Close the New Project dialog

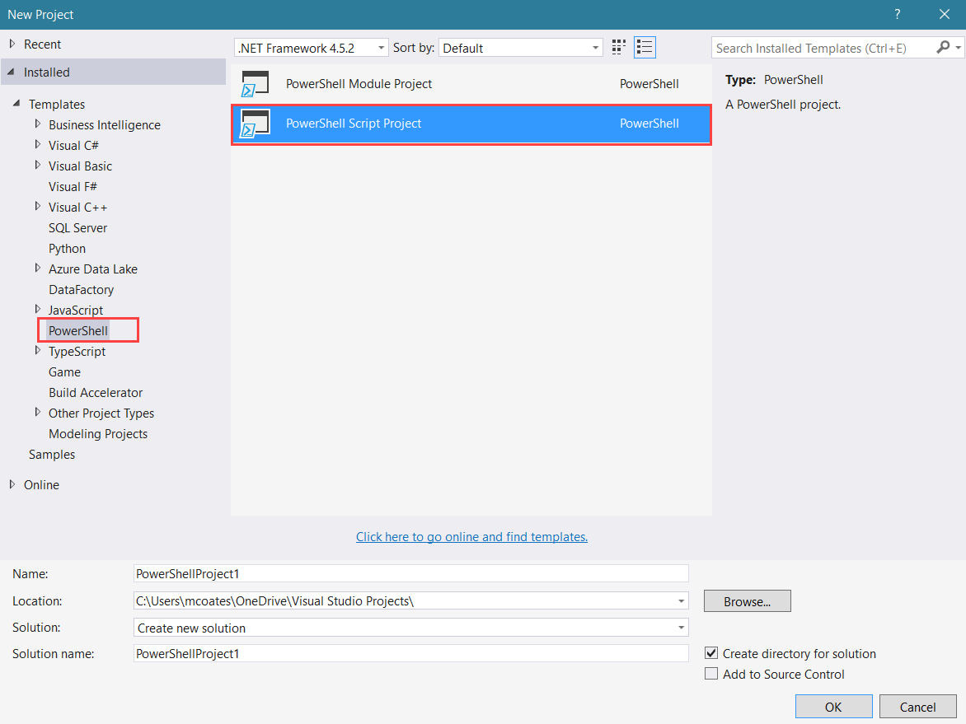coord(945,14)
